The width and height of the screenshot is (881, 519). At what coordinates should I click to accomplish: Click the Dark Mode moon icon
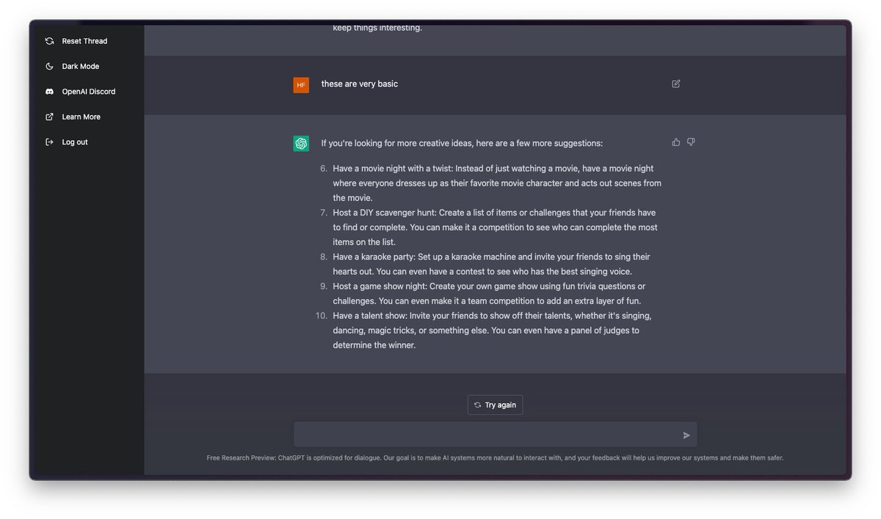[x=49, y=66]
